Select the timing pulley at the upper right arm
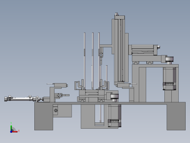Screen dimensions: 190x143 click(x=170, y=59)
